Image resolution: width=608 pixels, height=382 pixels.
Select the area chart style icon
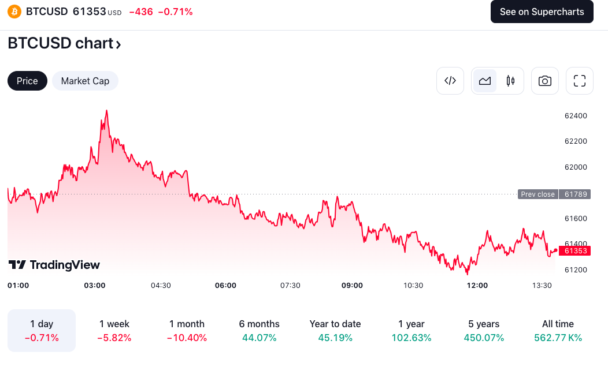pos(485,81)
